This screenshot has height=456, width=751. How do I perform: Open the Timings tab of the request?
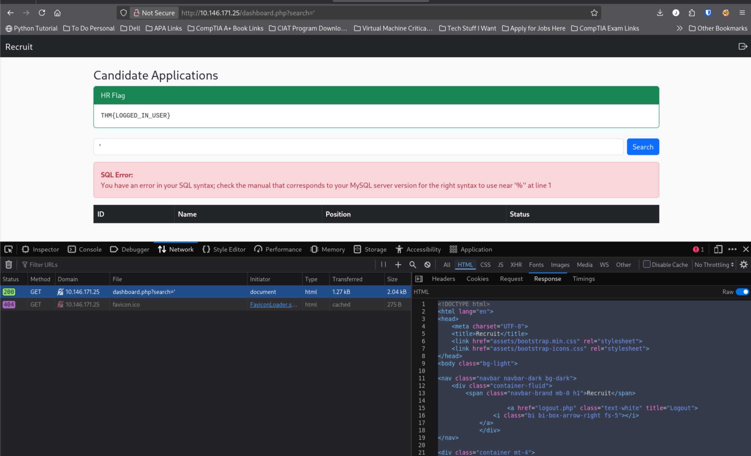point(583,279)
